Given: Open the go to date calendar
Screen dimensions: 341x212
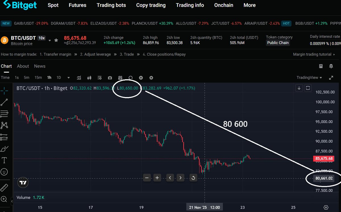Looking at the screenshot, I should tap(120, 78).
